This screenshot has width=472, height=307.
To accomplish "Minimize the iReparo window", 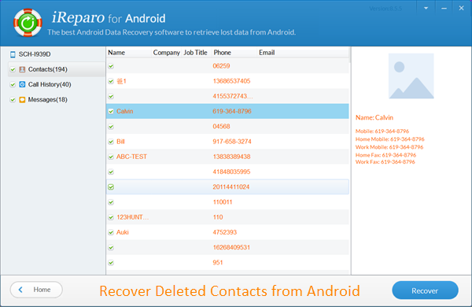I will pyautogui.click(x=444, y=9).
